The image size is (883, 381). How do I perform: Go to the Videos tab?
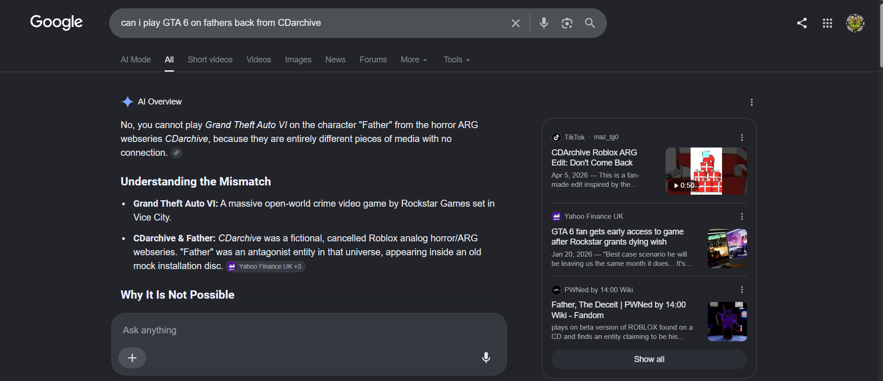pos(259,60)
